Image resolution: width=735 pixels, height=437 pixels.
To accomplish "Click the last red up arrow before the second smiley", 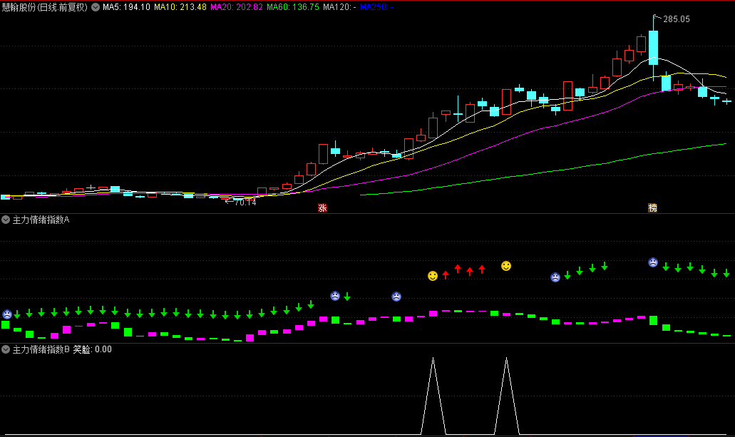I will click(x=482, y=269).
